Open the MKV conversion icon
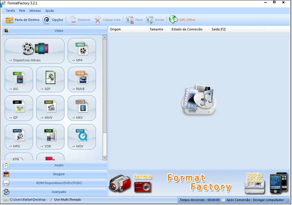Screen dimensions: 292x205 [82, 108]
